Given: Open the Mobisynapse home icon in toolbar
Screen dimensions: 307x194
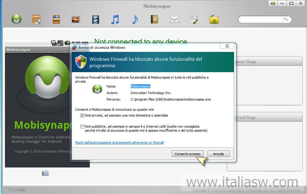Looking at the screenshot, I should tap(16, 19).
